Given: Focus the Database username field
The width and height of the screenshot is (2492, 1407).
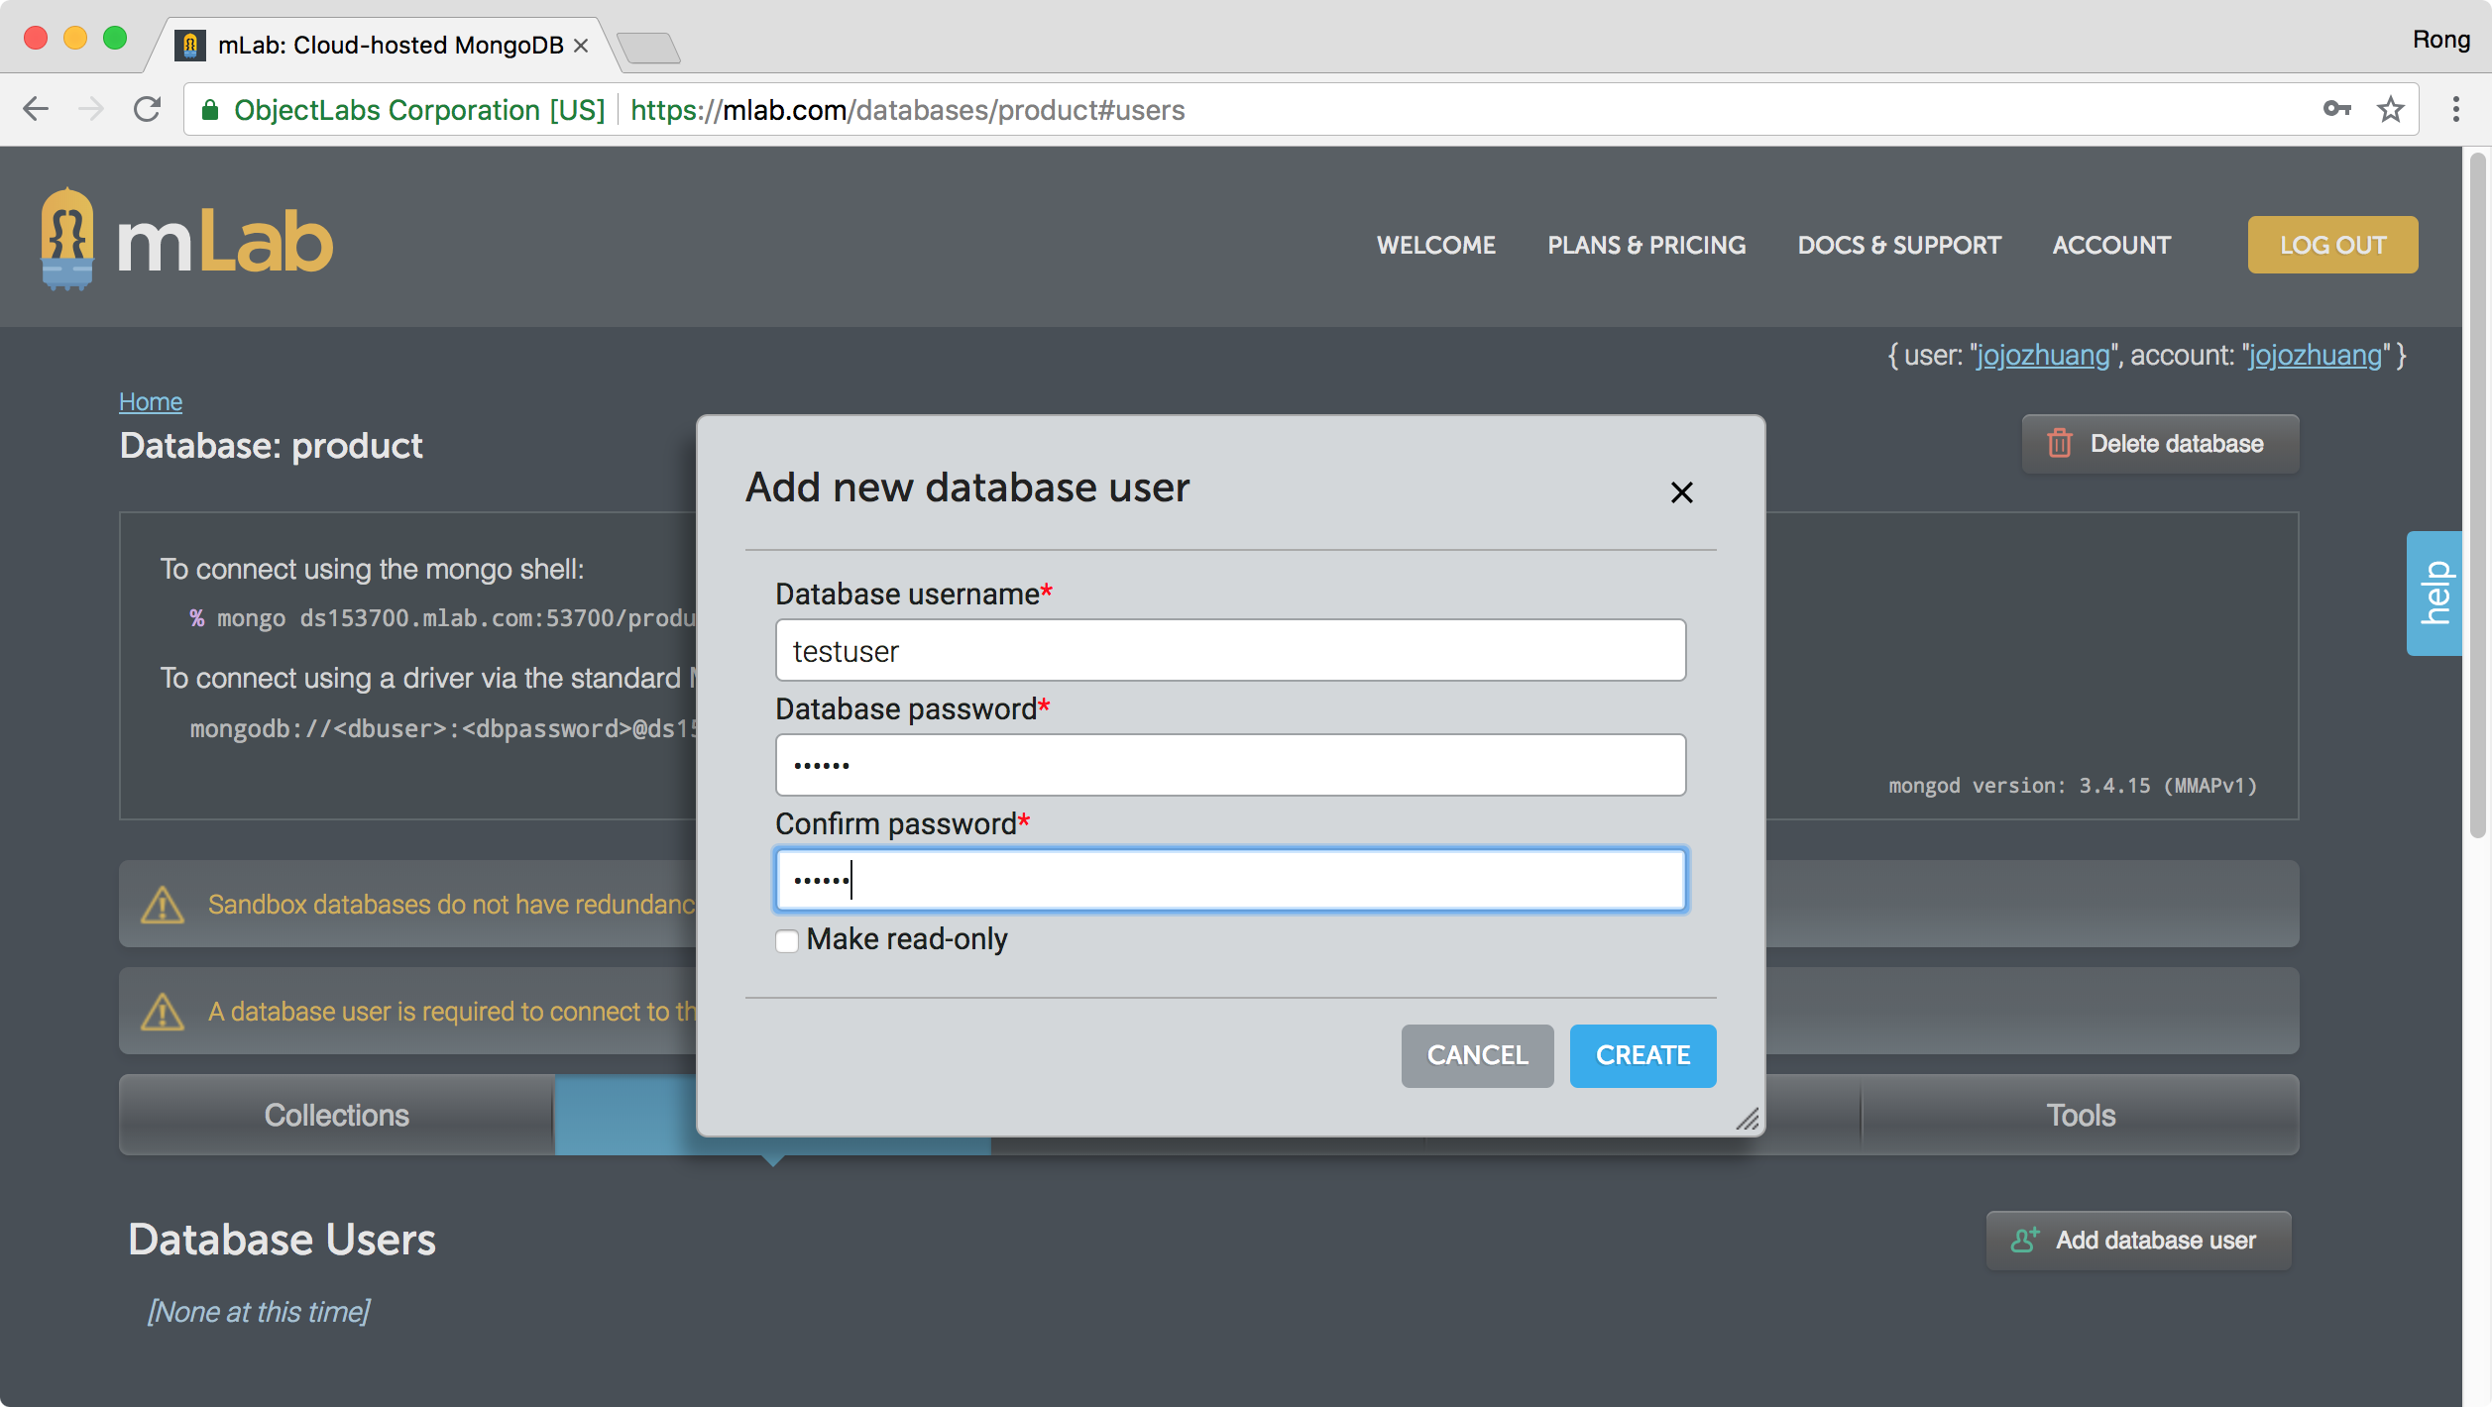Looking at the screenshot, I should [1230, 650].
